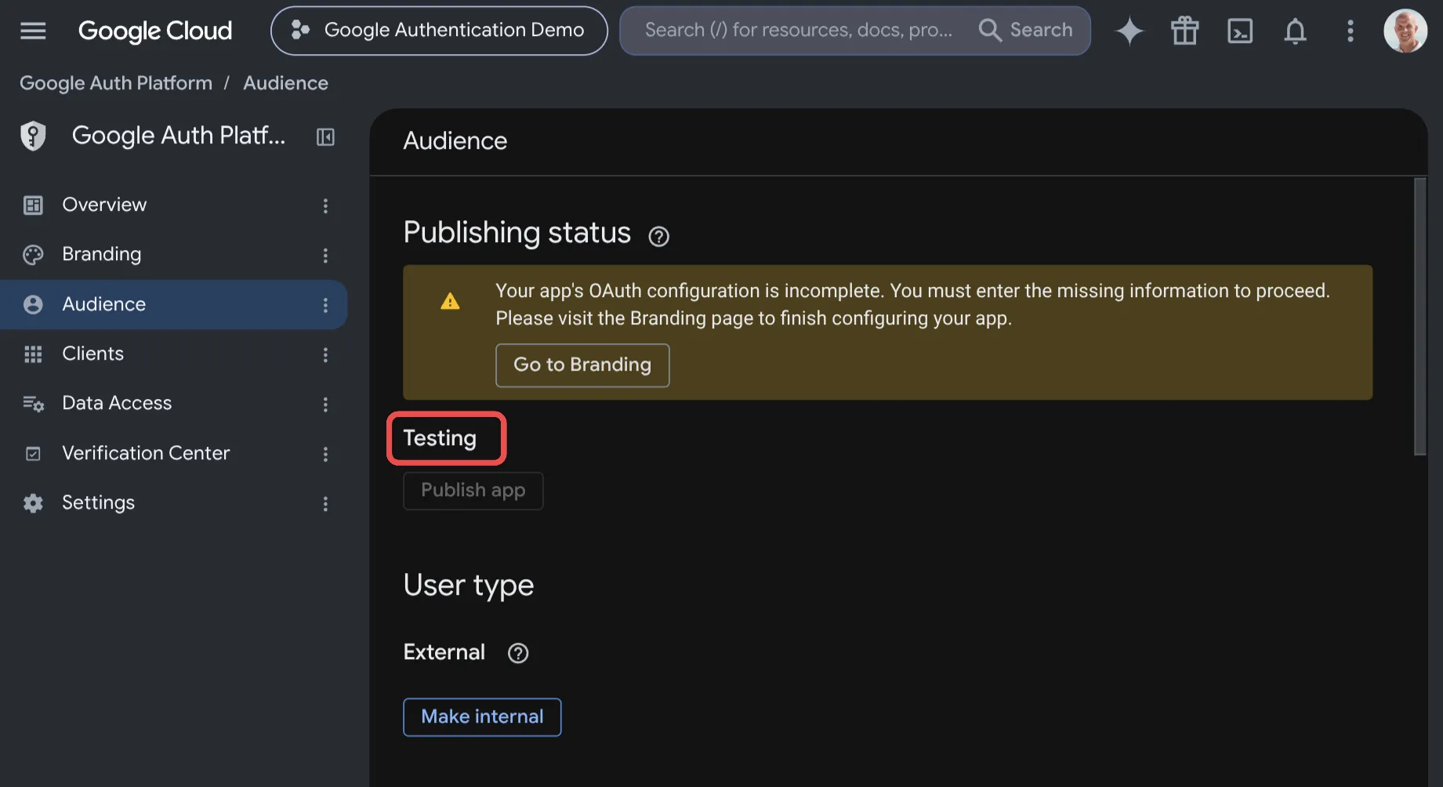Open more options for Settings
Image resolution: width=1443 pixels, height=787 pixels.
(325, 503)
